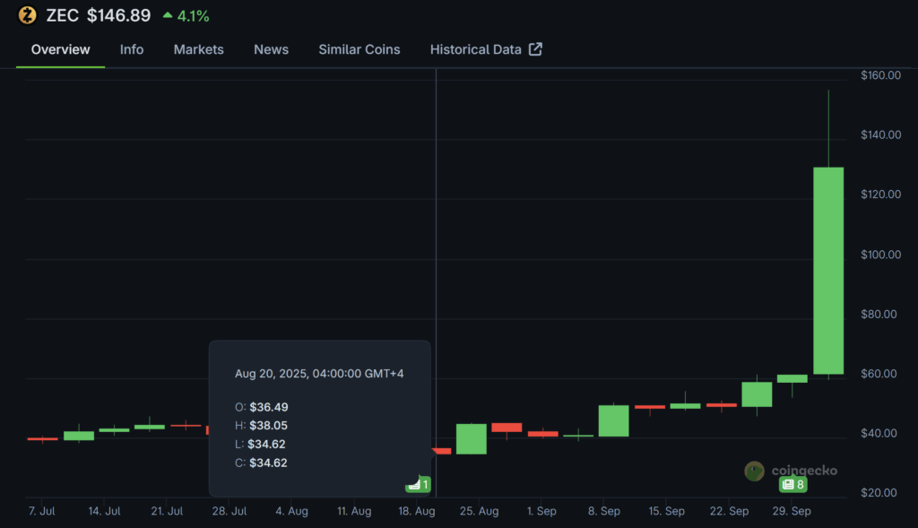Click the tall green candlestick at far right
Viewport: 918px width, 528px height.
pyautogui.click(x=827, y=269)
